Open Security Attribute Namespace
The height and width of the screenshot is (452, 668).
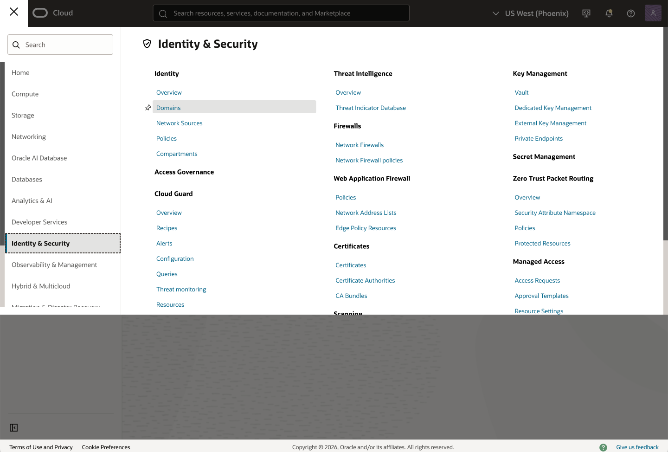coord(555,213)
